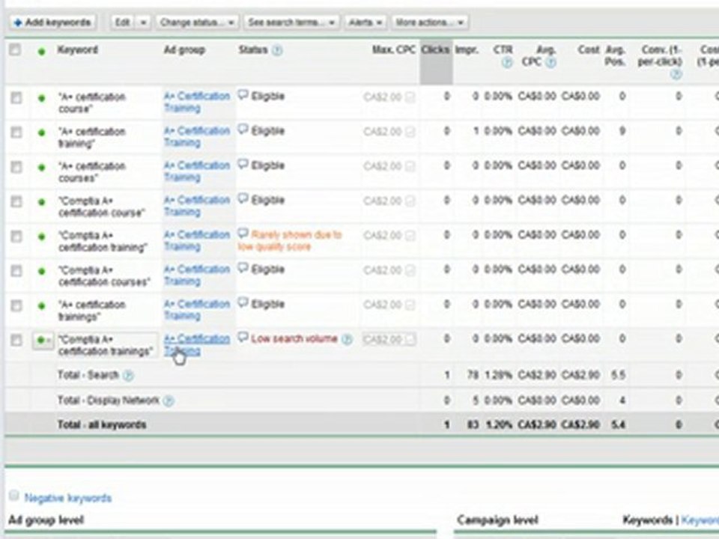Open the Negative keywords link

[x=68, y=499]
